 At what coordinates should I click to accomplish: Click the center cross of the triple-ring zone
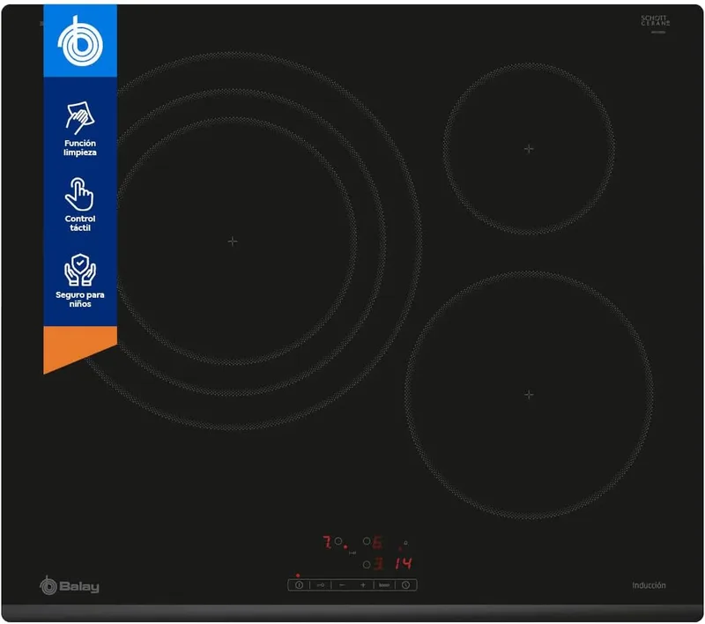(233, 241)
